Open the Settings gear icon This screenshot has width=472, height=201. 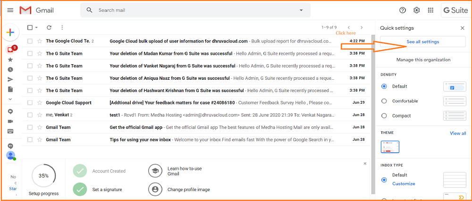tap(416, 10)
